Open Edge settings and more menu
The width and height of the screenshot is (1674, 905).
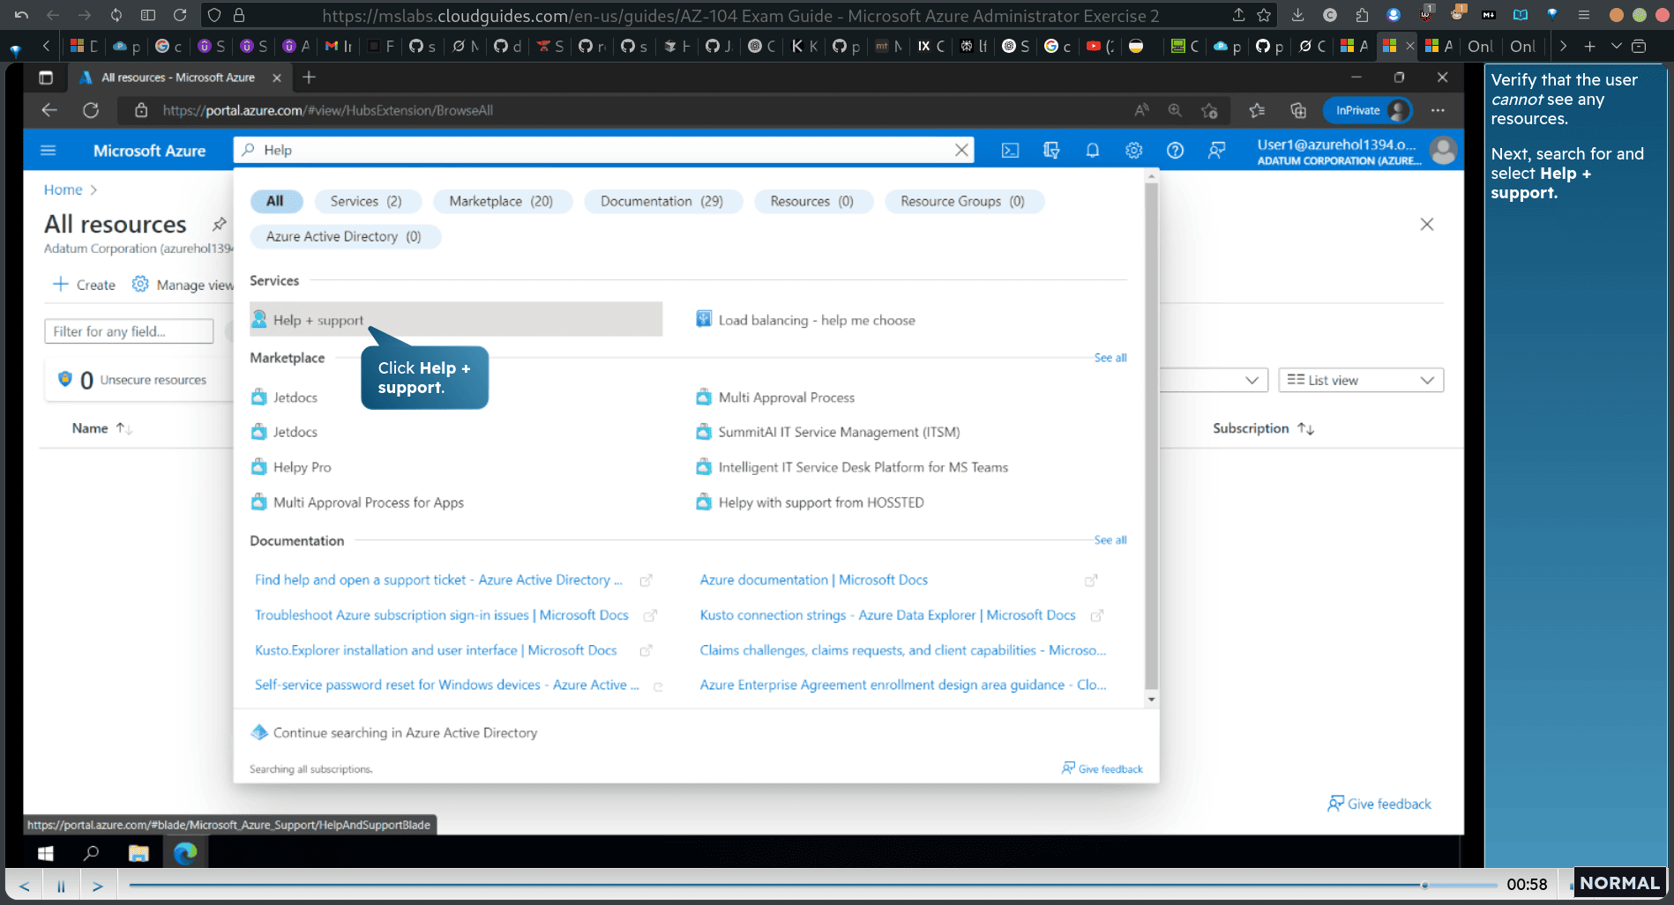[x=1438, y=110]
